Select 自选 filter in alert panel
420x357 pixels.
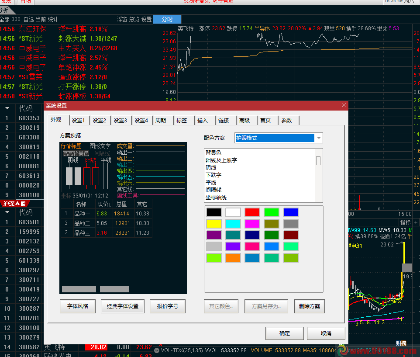29,19
